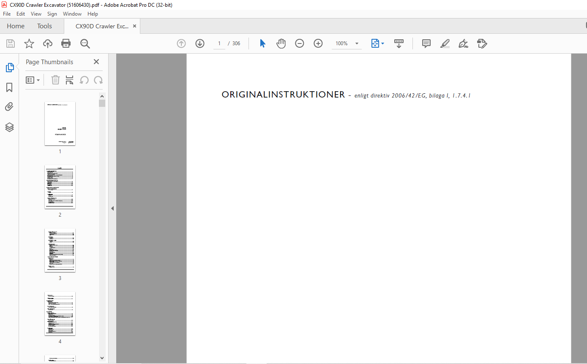Screen dimensions: 587x364
Task: Click the scrolling mode keyboard icon
Action: 399,43
